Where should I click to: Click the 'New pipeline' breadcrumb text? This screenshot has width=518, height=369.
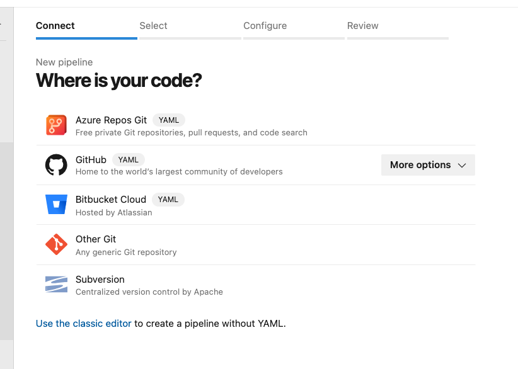tap(64, 62)
